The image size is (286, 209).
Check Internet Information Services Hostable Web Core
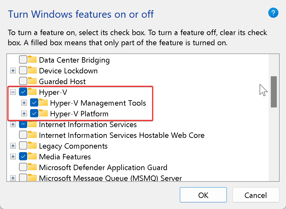(23, 135)
